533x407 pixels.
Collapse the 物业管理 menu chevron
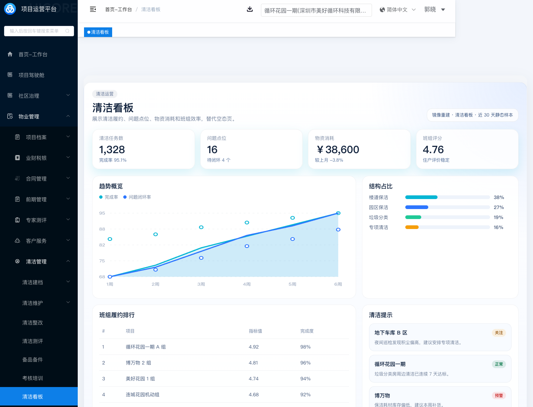click(x=68, y=116)
